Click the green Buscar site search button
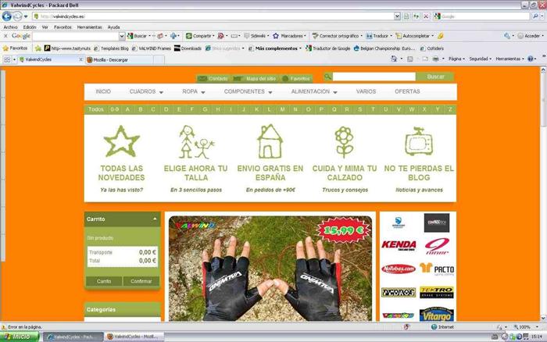The height and width of the screenshot is (342, 547). [x=435, y=77]
